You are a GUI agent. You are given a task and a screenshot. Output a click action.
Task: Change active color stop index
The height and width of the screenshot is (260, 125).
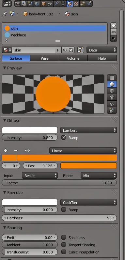click(x=11, y=166)
